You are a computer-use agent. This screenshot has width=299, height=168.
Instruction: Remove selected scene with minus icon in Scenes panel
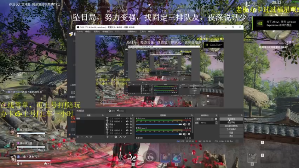(x=82, y=137)
